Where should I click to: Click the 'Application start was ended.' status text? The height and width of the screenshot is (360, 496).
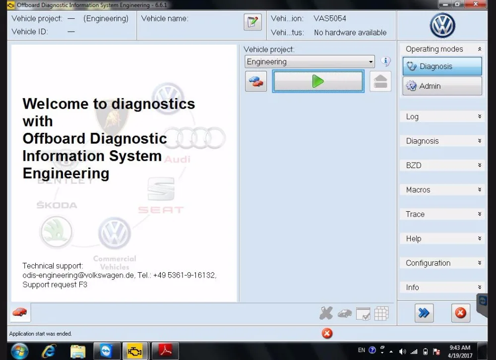click(x=41, y=334)
